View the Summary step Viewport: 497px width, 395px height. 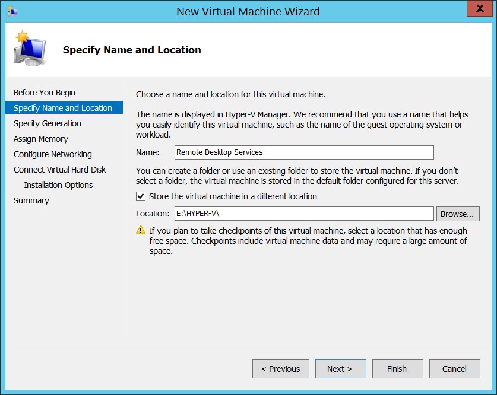31,200
